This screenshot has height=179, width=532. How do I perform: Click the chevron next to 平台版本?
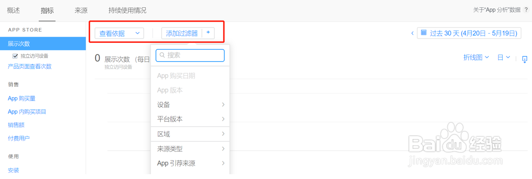[223, 119]
